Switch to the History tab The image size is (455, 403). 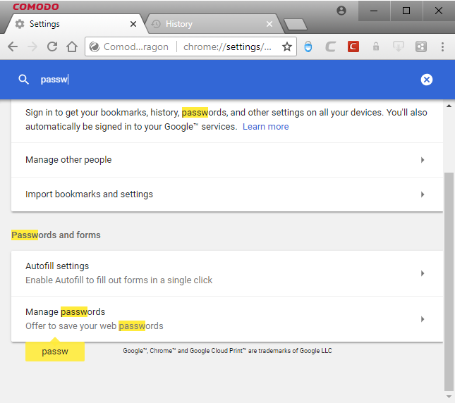pos(213,24)
